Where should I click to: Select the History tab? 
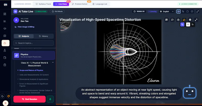click(x=43, y=36)
